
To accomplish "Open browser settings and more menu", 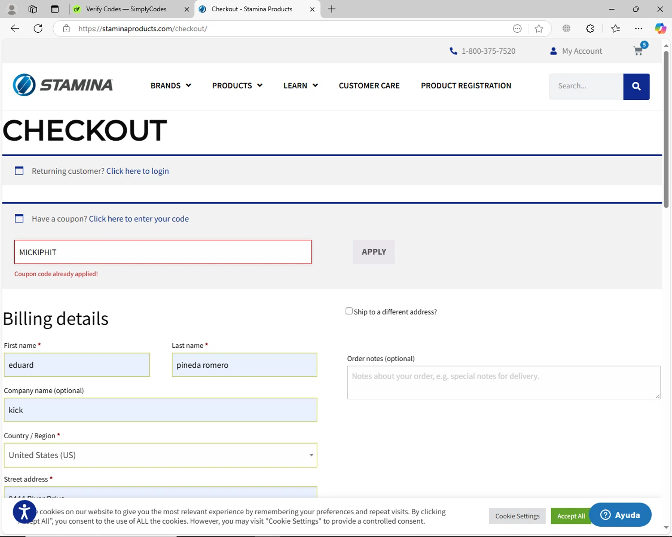I will pos(639,29).
